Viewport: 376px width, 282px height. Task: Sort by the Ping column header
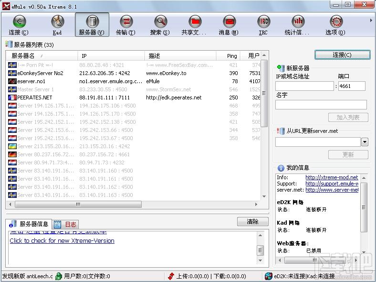pyautogui.click(x=228, y=56)
